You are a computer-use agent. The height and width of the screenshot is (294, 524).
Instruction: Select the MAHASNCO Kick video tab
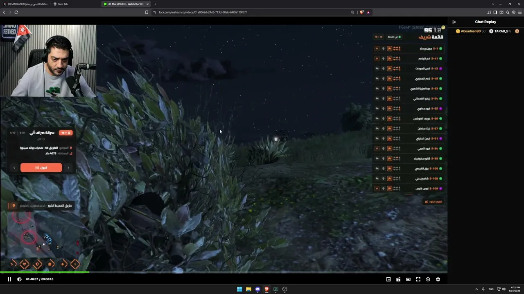(127, 4)
